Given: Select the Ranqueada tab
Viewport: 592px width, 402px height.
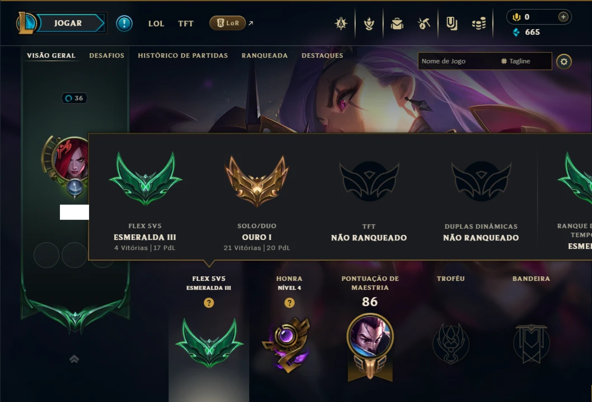Looking at the screenshot, I should [x=265, y=56].
